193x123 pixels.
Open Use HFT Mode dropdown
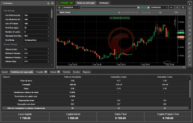point(36,24)
